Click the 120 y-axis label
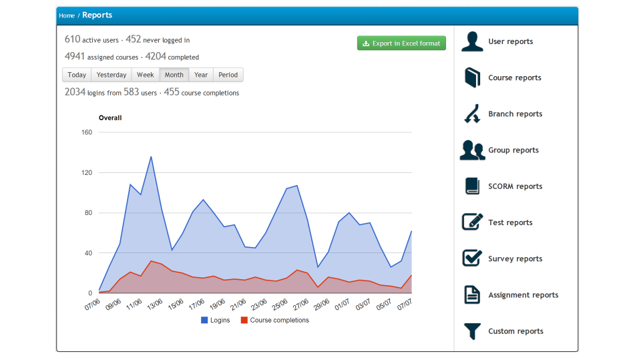 point(87,172)
